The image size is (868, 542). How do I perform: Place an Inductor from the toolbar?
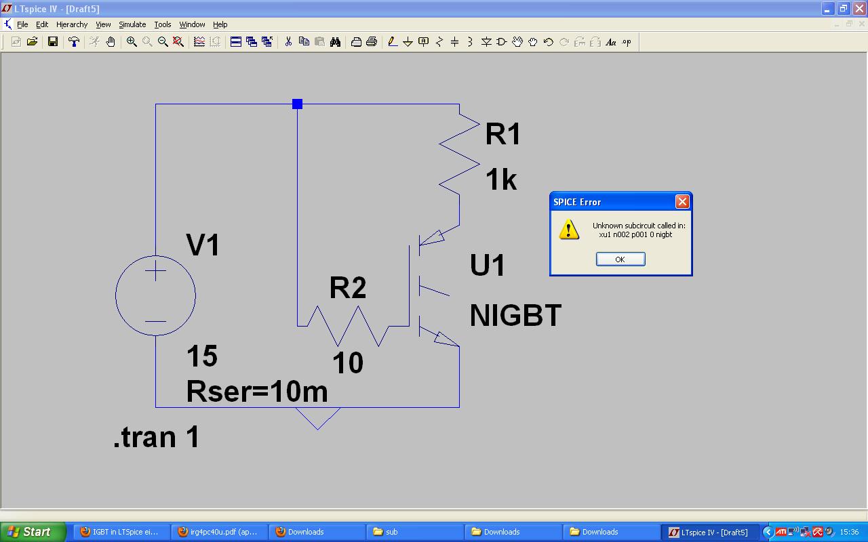pos(470,42)
